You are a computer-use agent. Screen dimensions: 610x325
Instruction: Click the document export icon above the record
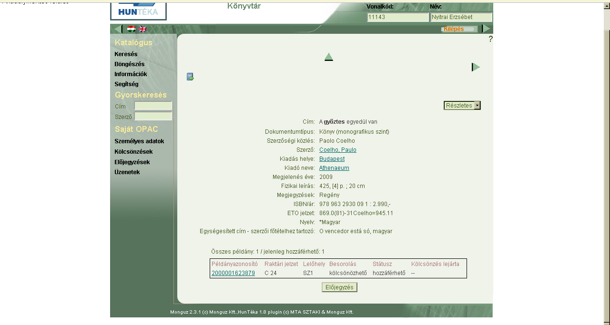point(190,77)
